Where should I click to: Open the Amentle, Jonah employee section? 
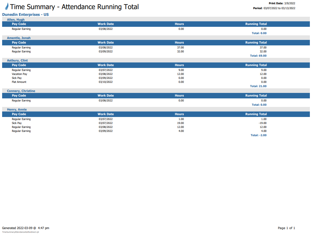point(19,38)
